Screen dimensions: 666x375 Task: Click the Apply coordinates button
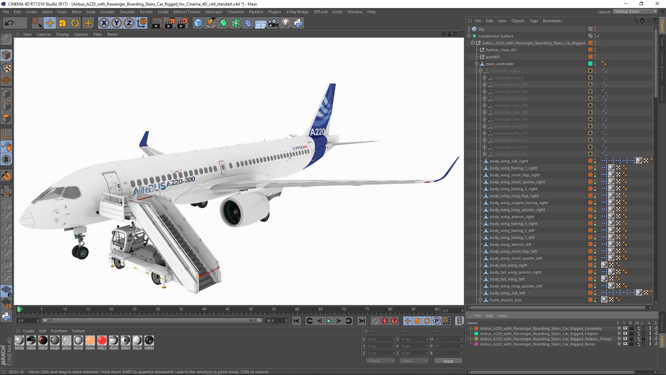click(448, 361)
